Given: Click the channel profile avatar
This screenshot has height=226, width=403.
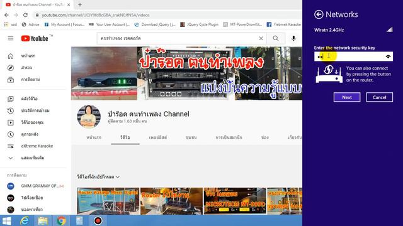Looking at the screenshot, I should click(89, 117).
